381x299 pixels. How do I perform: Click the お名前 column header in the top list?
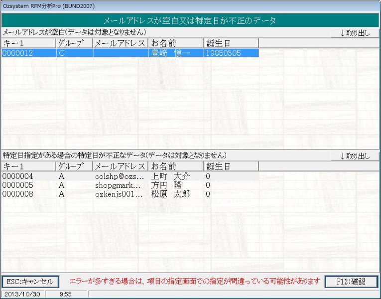point(175,43)
